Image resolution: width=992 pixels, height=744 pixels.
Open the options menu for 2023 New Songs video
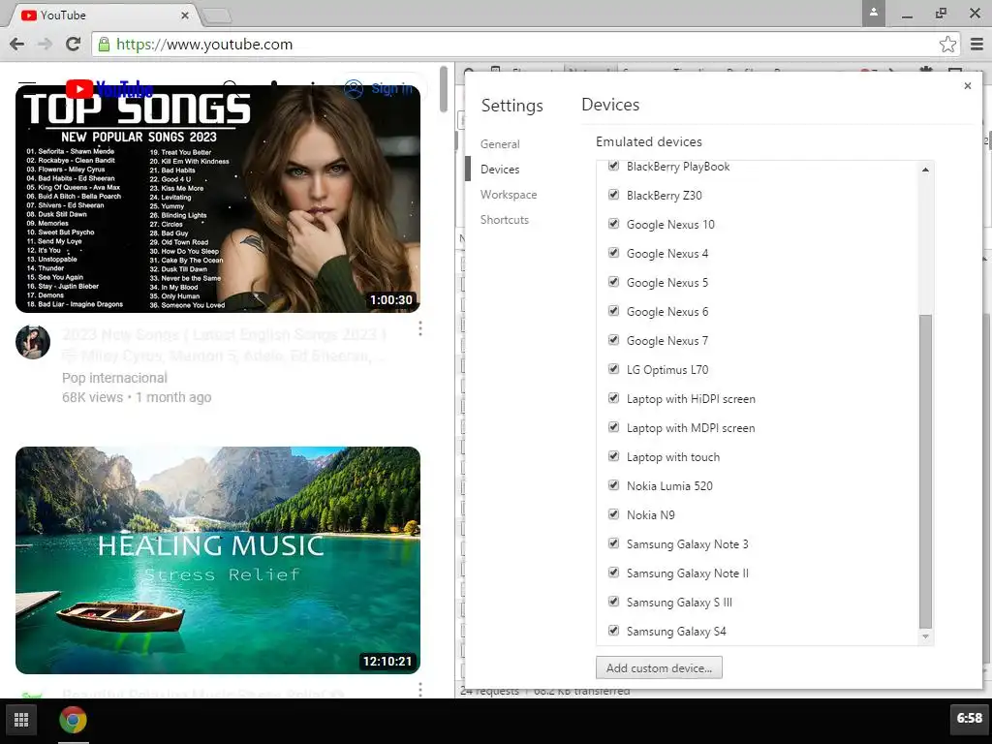point(420,328)
